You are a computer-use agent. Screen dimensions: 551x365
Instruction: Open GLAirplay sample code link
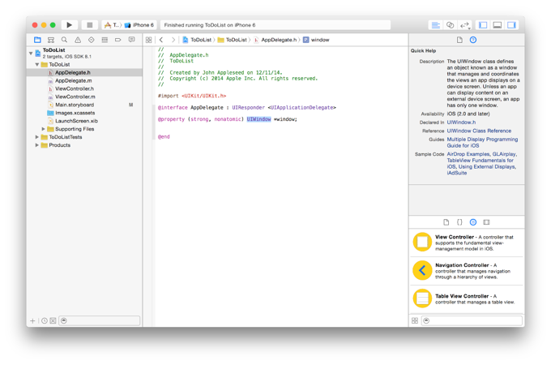tap(504, 154)
